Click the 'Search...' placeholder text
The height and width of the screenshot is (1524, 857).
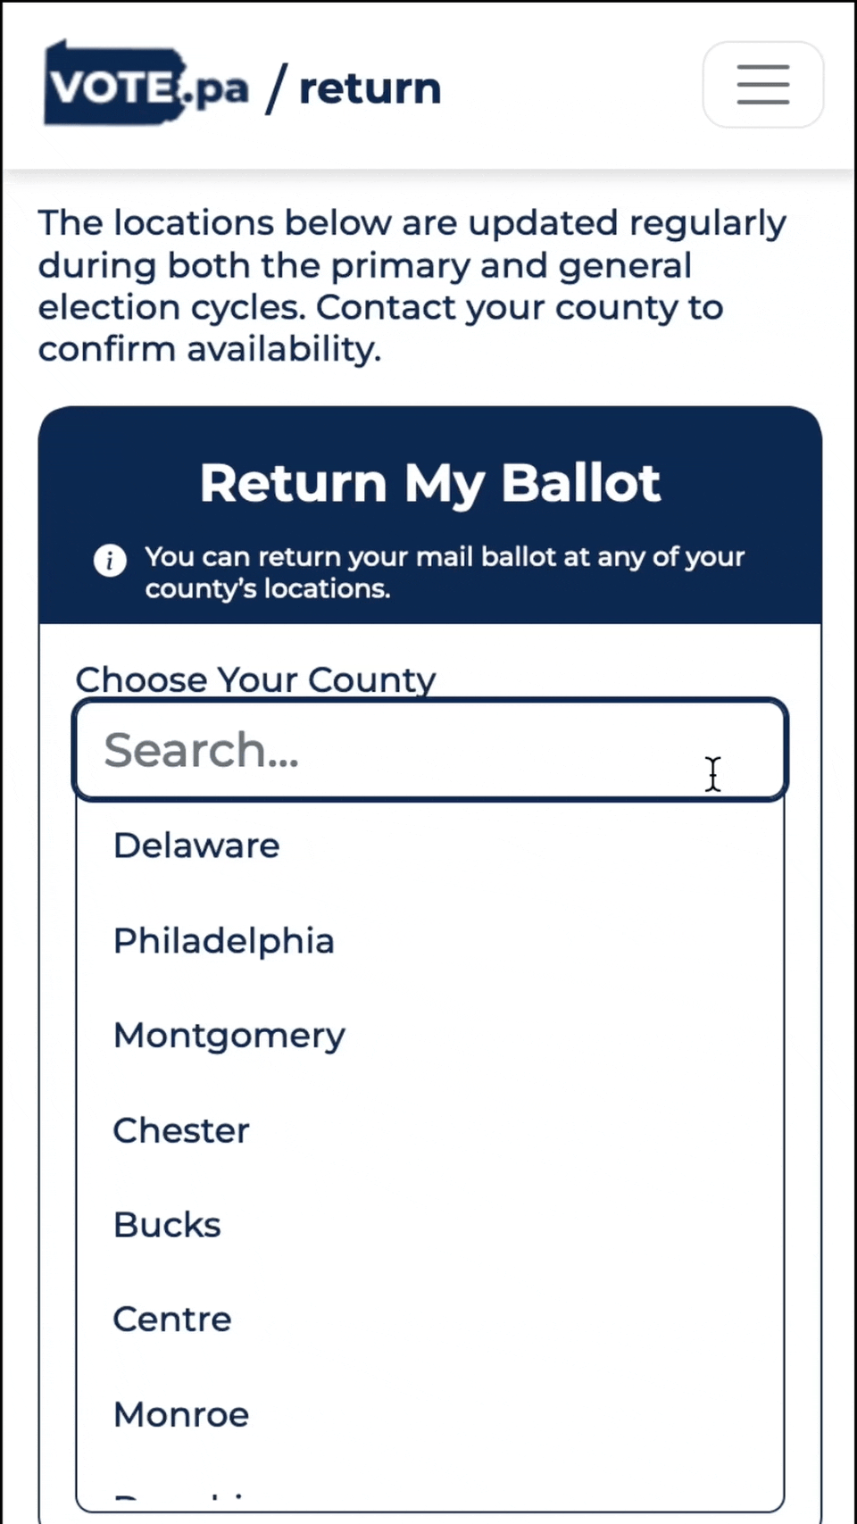pyautogui.click(x=202, y=750)
